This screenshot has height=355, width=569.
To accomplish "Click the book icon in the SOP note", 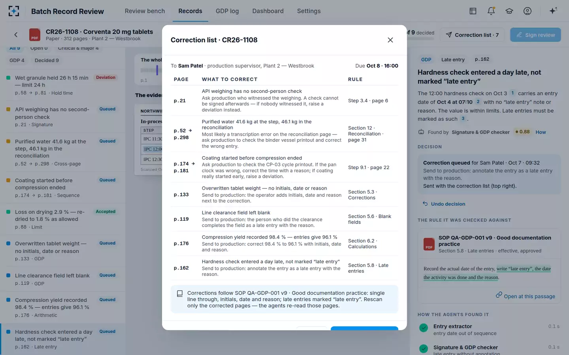I will [180, 293].
